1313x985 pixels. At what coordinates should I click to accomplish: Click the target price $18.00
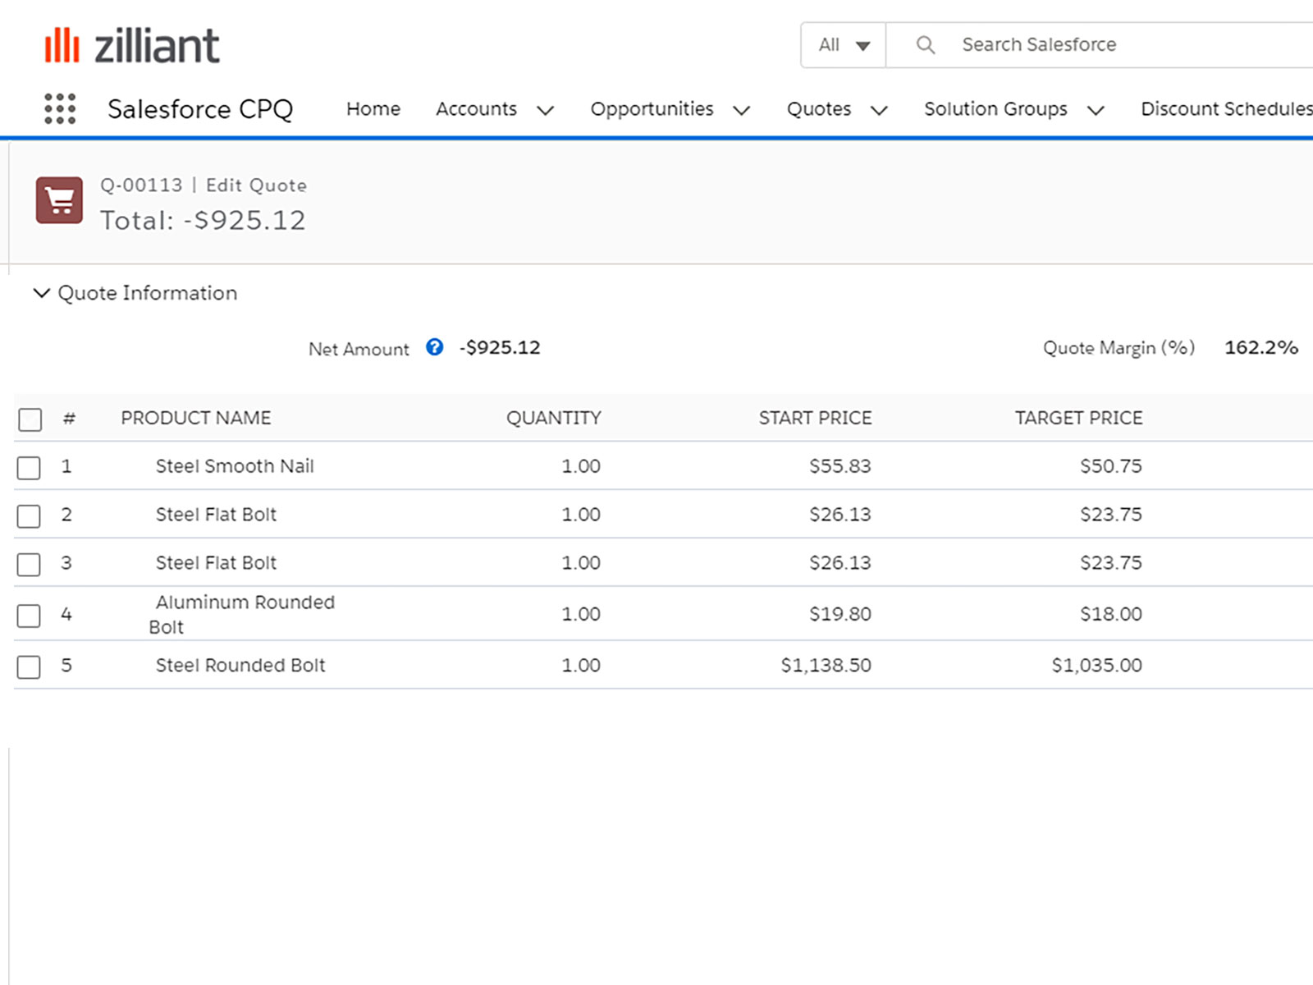tap(1111, 614)
